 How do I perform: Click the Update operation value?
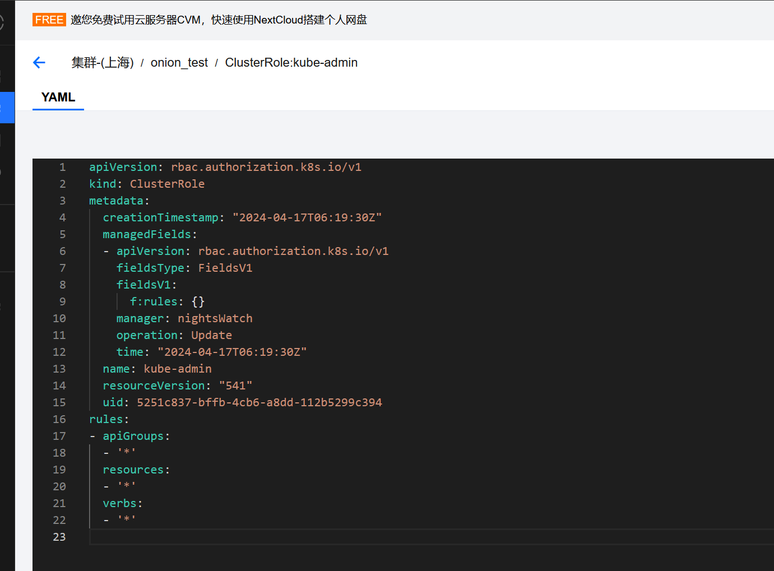click(x=211, y=335)
